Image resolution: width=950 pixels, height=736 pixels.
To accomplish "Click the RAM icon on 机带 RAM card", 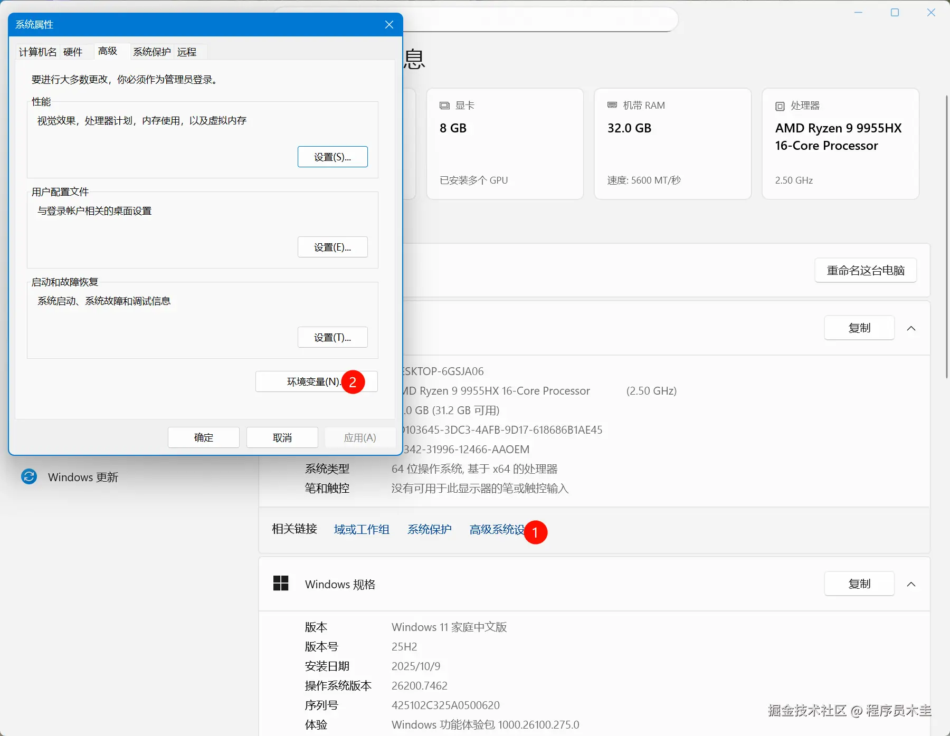I will [612, 106].
